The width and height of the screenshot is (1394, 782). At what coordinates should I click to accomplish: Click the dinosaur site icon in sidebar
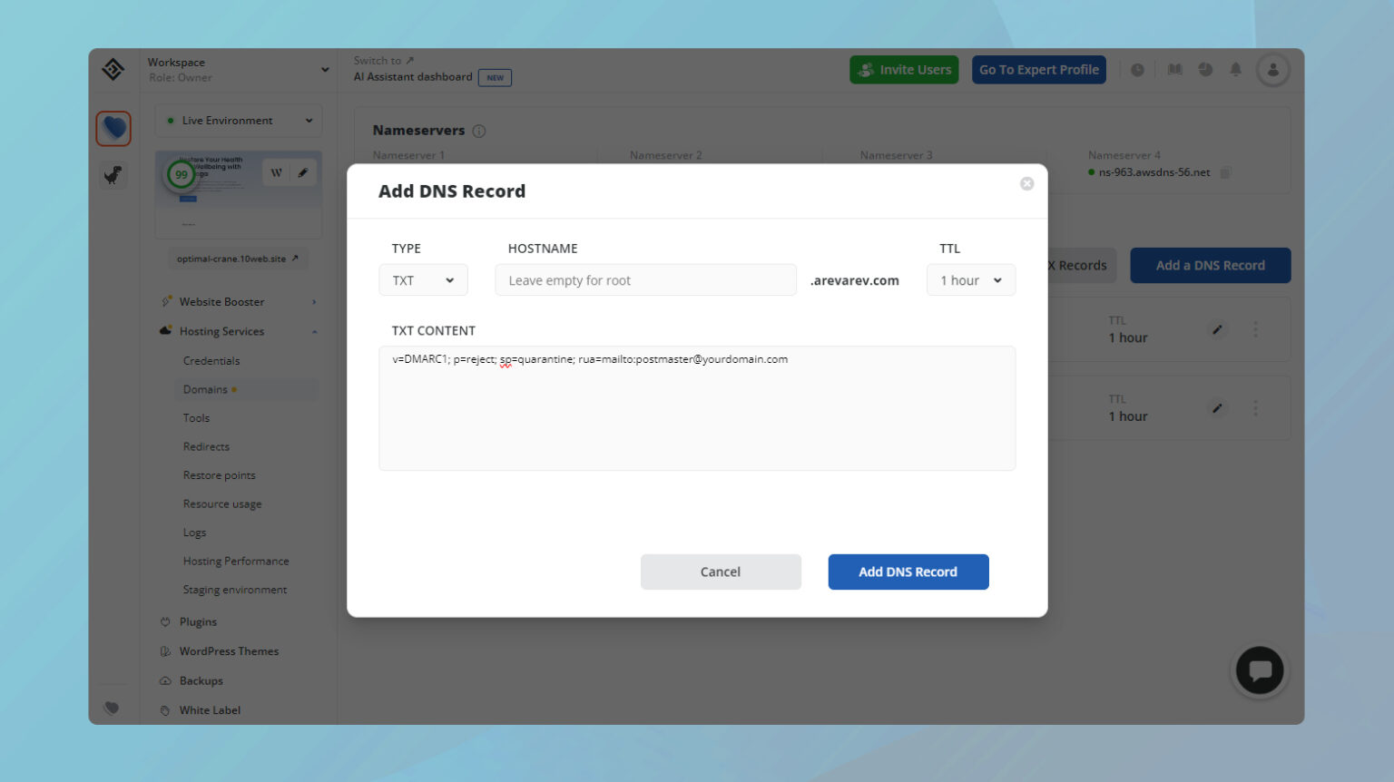(113, 174)
